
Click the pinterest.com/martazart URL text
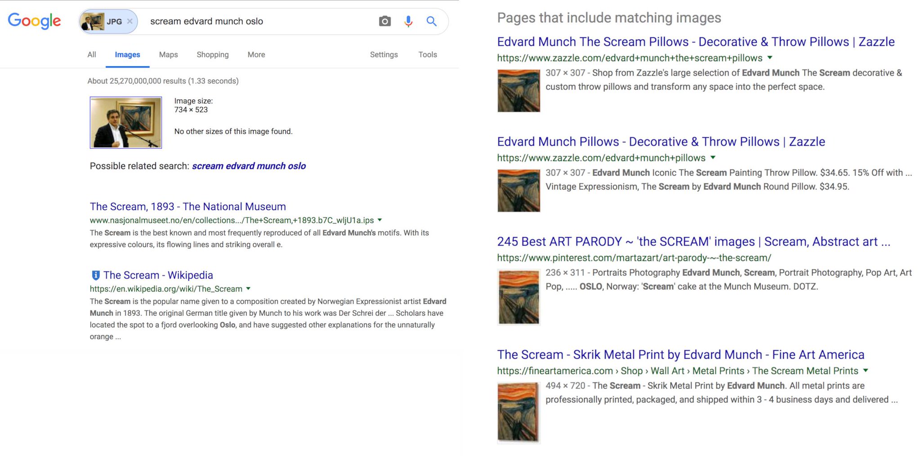tap(634, 258)
